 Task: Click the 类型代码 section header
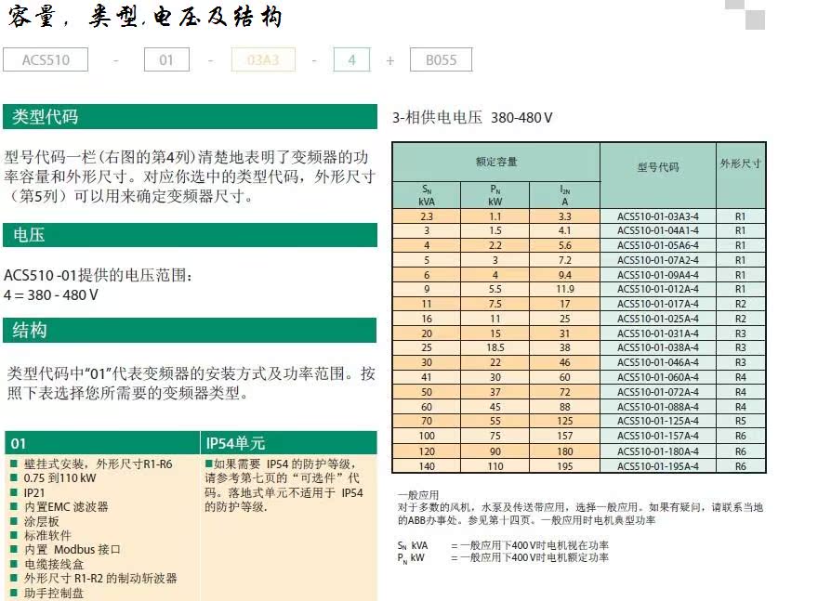pyautogui.click(x=190, y=116)
